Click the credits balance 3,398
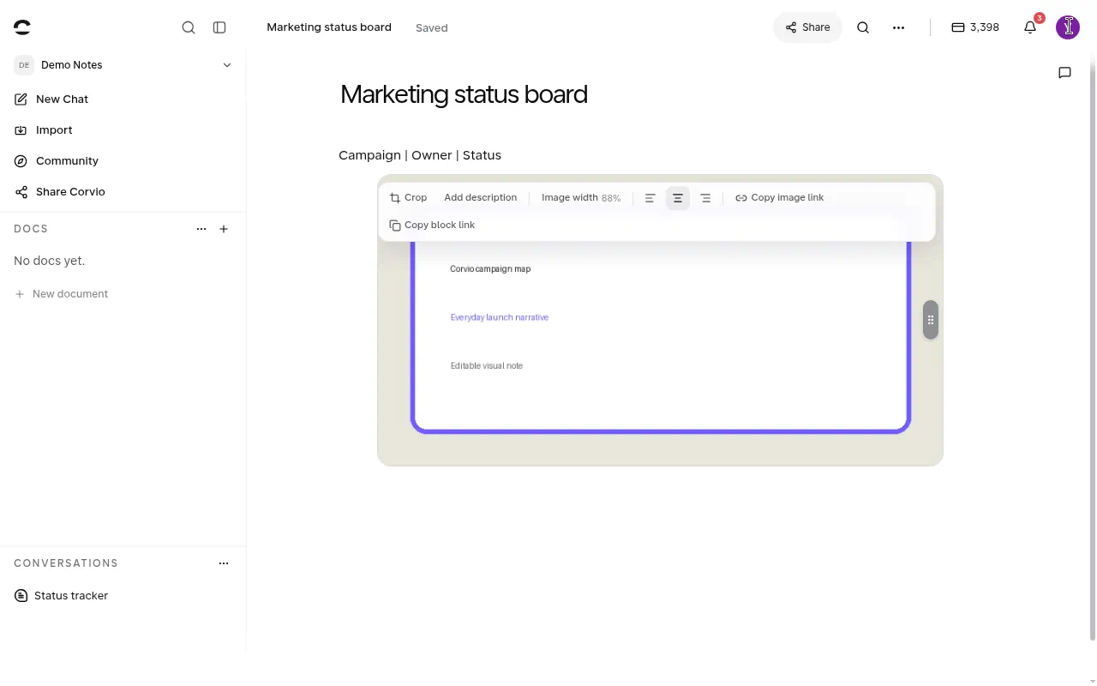The height and width of the screenshot is (686, 1097). (975, 27)
